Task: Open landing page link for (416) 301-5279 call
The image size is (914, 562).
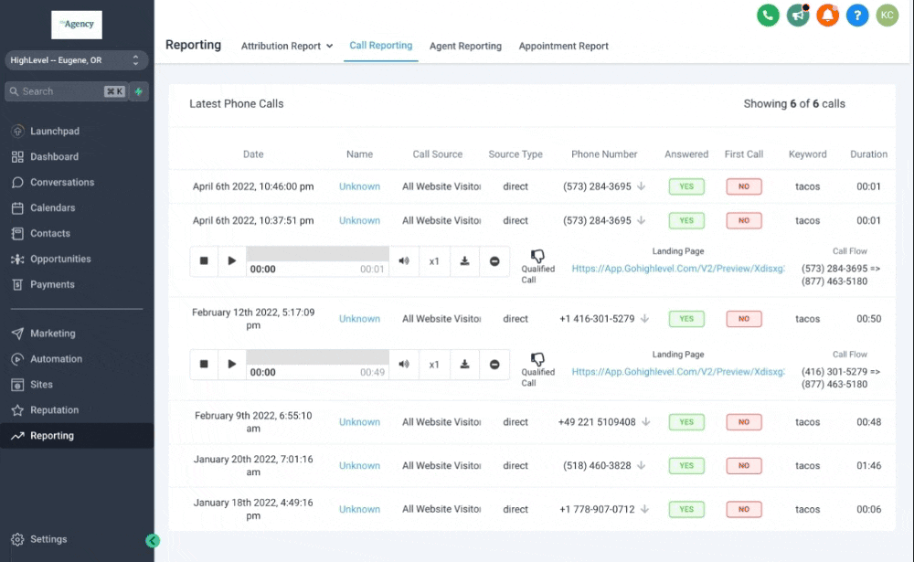Action: [x=678, y=372]
